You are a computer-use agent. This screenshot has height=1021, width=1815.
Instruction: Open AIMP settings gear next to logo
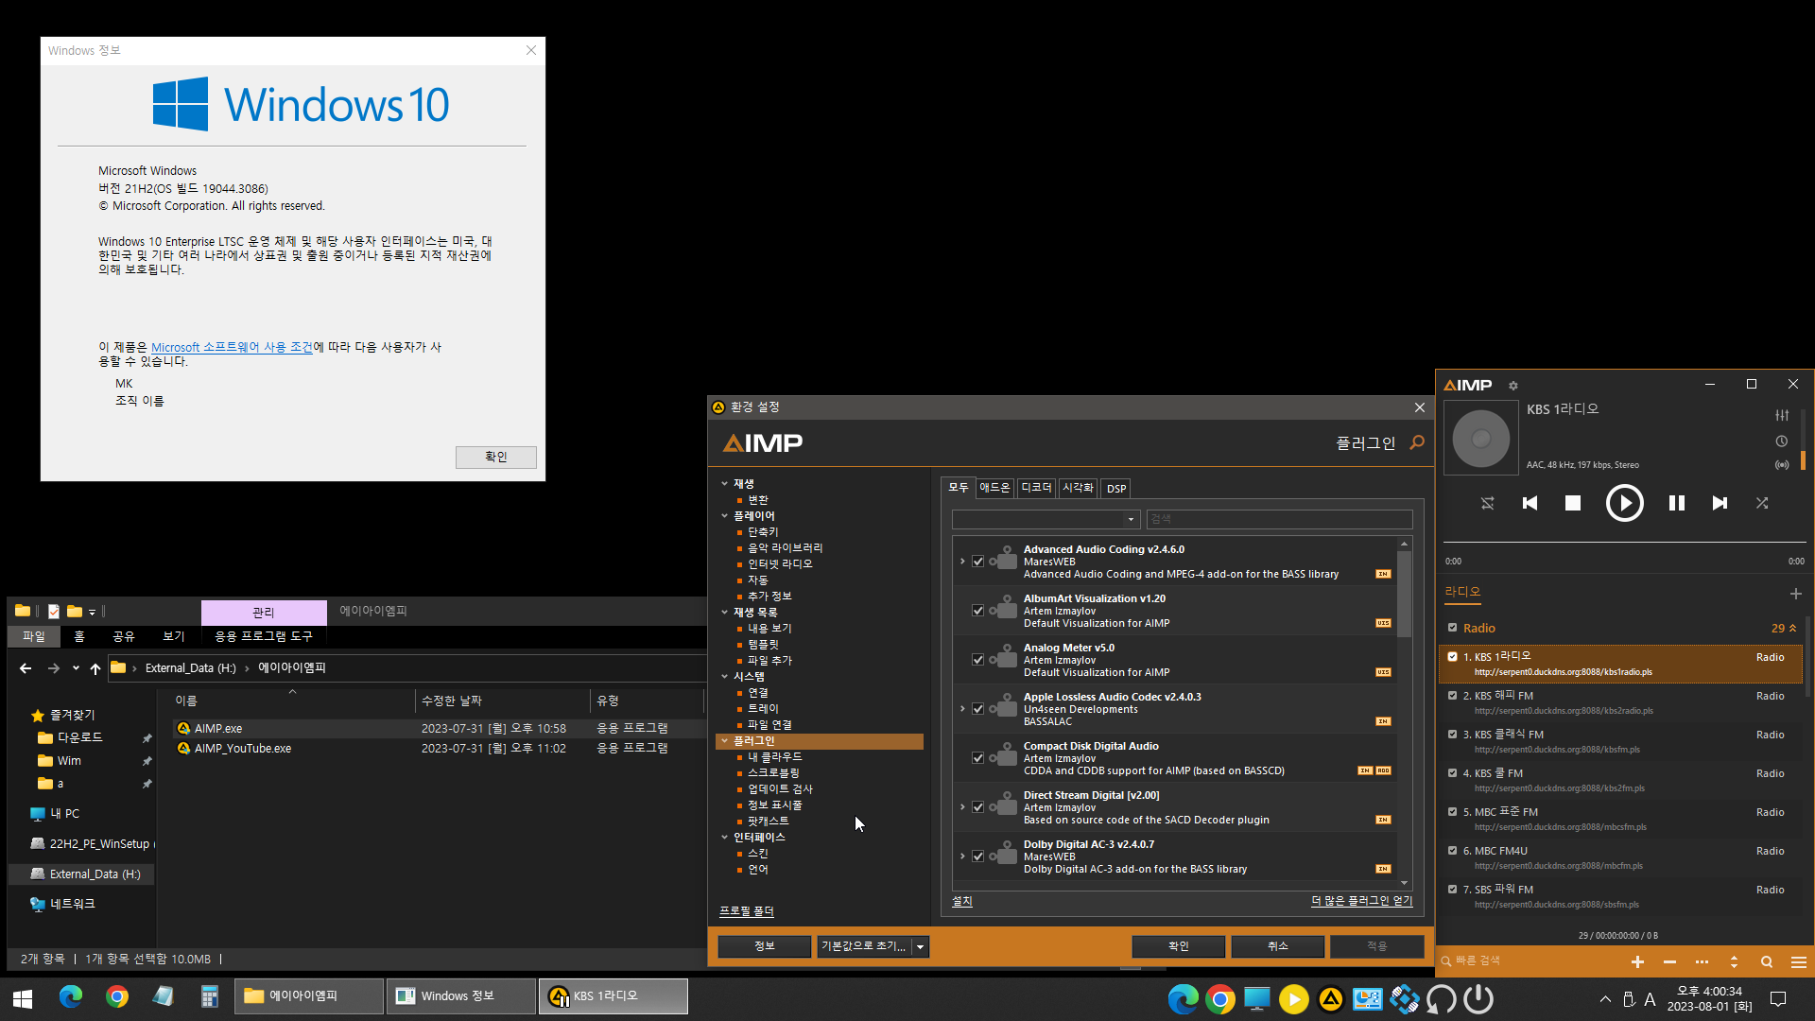coord(1513,386)
